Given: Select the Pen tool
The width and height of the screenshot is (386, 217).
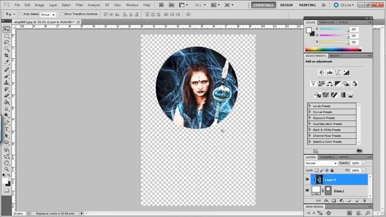Looking at the screenshot, I should (7, 122).
